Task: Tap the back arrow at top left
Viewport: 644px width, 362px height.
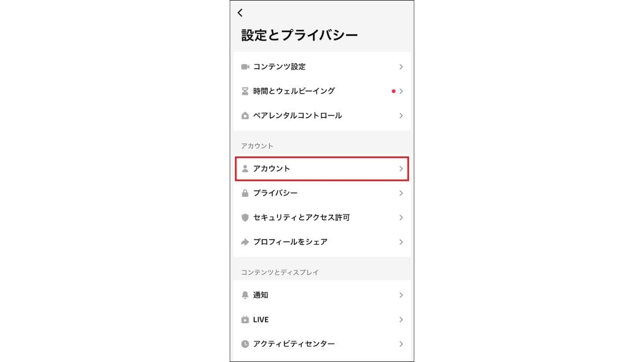Action: [x=240, y=13]
